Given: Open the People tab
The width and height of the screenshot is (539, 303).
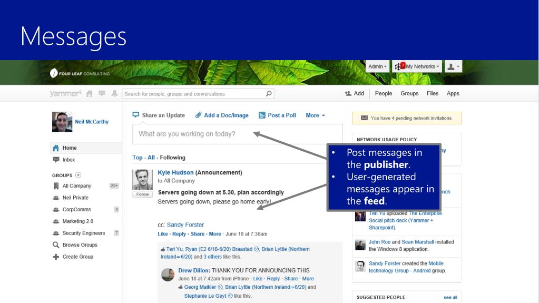Looking at the screenshot, I should [x=383, y=94].
